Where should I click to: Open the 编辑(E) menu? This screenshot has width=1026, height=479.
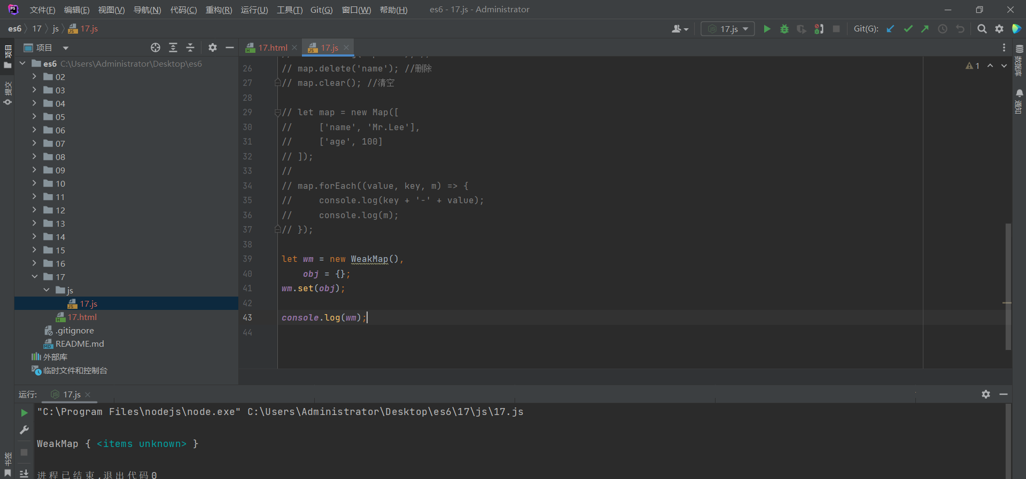76,10
